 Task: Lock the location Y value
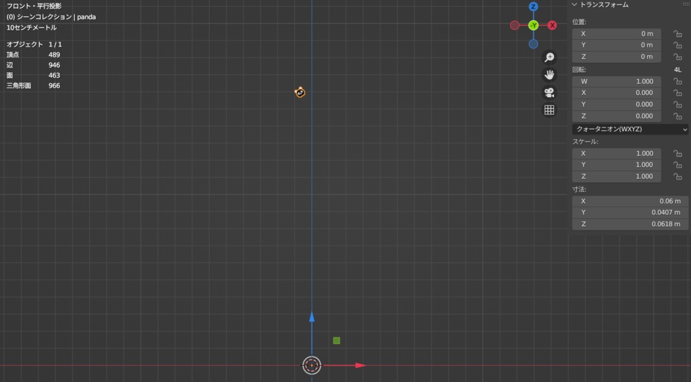(678, 45)
